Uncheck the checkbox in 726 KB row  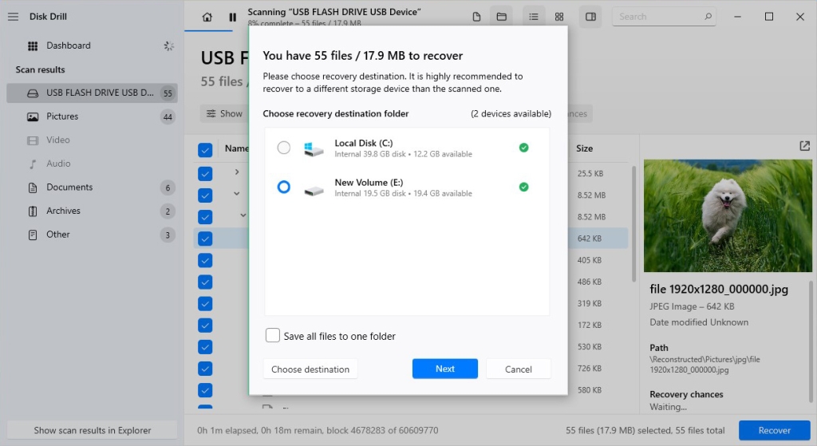click(205, 369)
